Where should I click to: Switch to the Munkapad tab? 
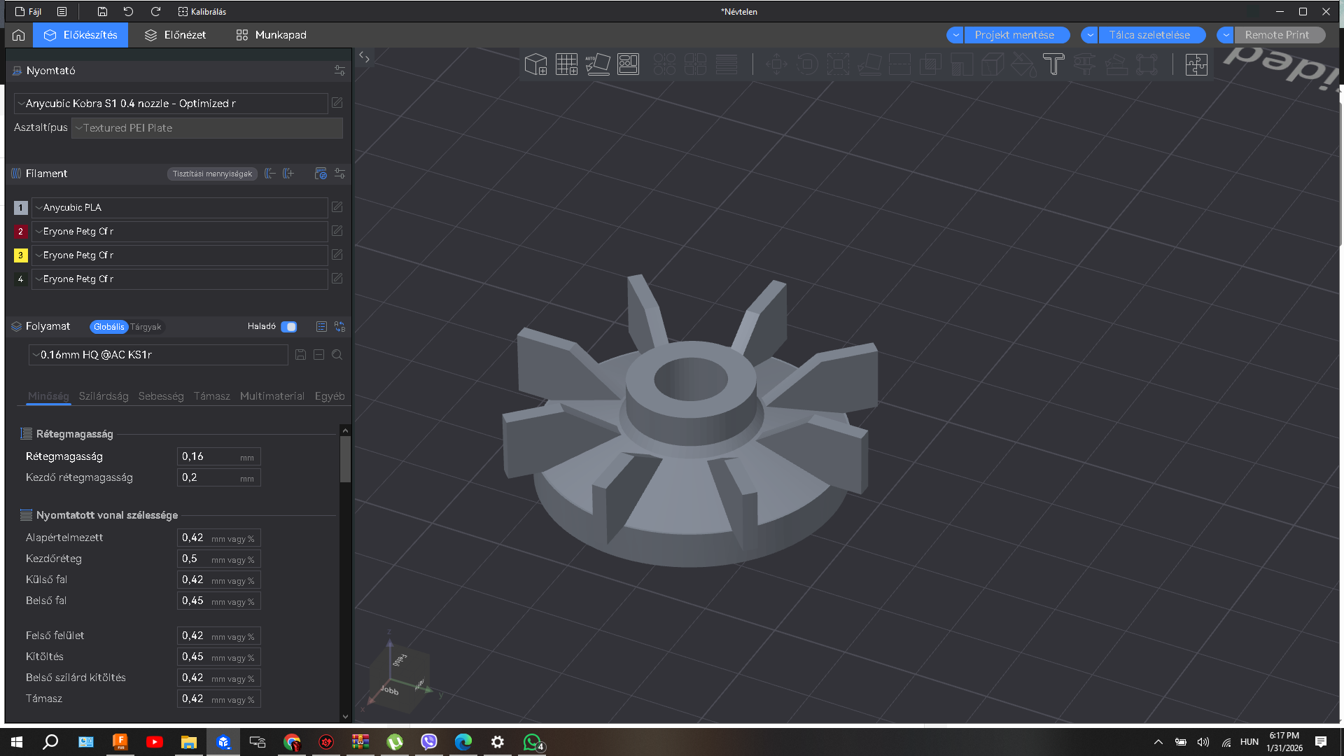pyautogui.click(x=272, y=35)
